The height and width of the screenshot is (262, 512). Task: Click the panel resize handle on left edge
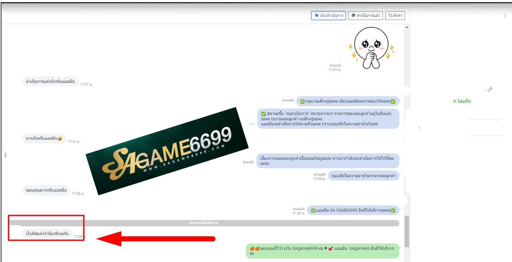[5, 155]
